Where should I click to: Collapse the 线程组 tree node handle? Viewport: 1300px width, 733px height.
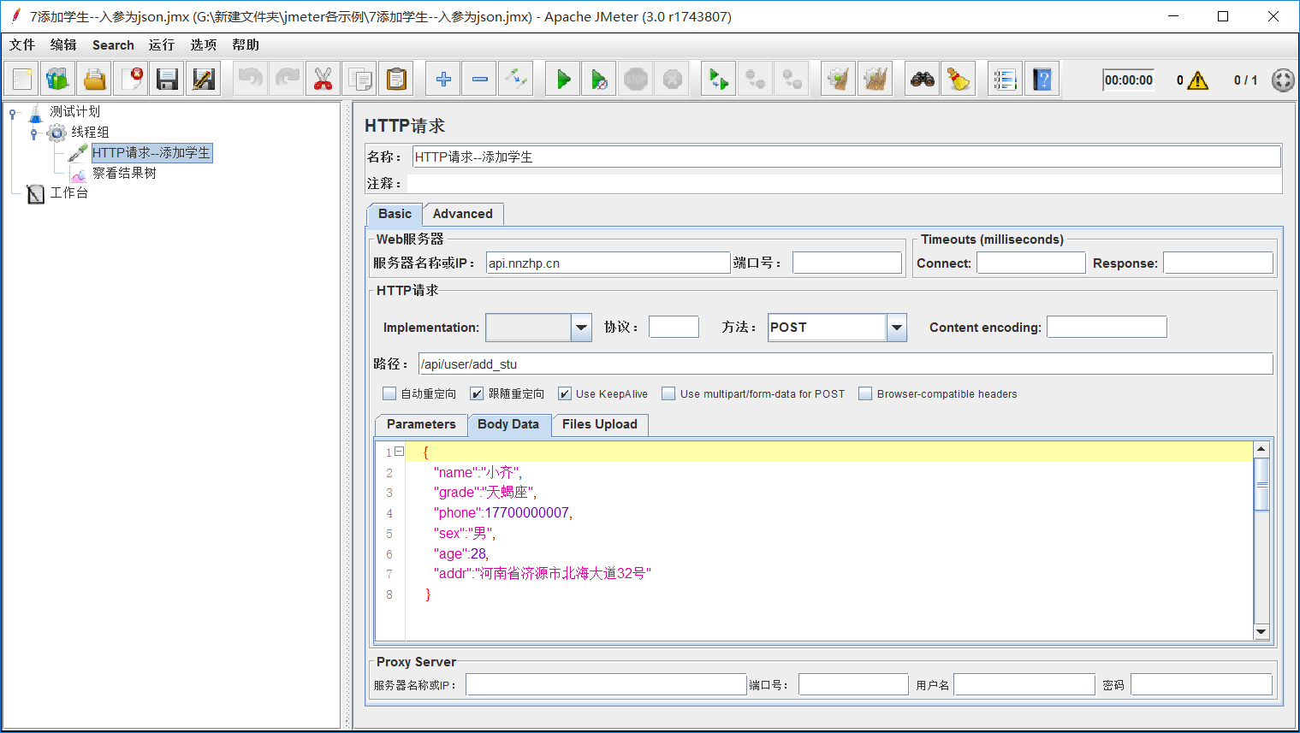33,133
